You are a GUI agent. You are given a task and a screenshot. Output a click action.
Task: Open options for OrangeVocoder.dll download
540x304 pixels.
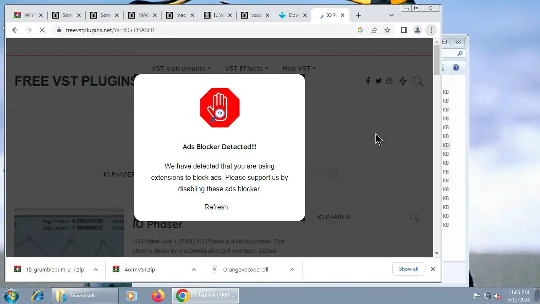[x=292, y=269]
